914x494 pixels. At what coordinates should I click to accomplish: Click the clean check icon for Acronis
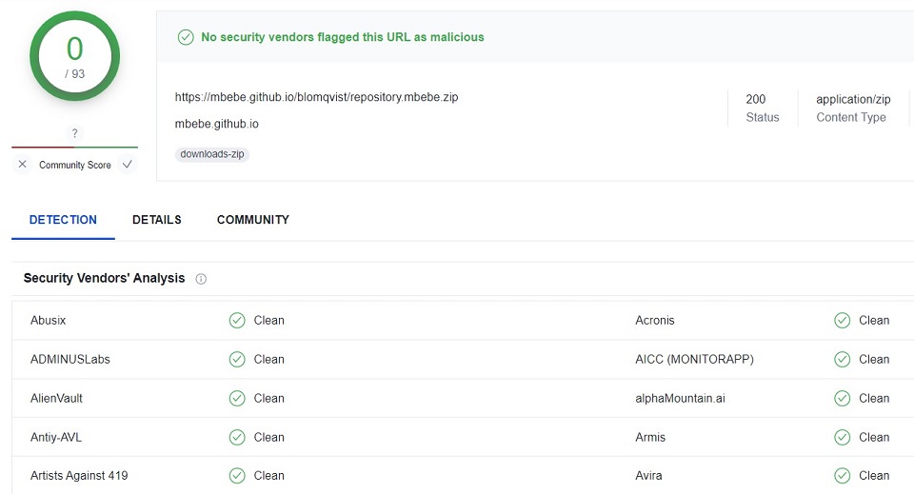[843, 321]
